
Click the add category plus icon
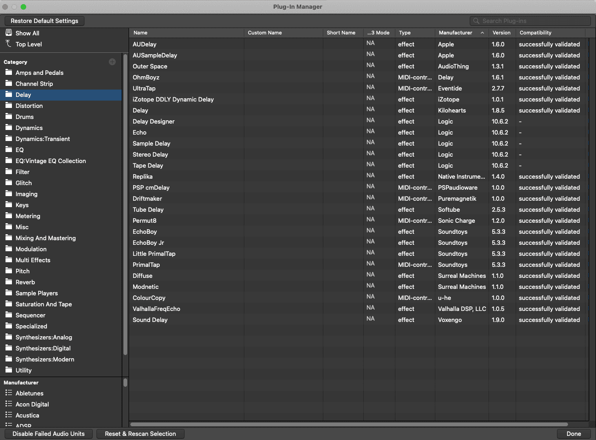pos(112,62)
